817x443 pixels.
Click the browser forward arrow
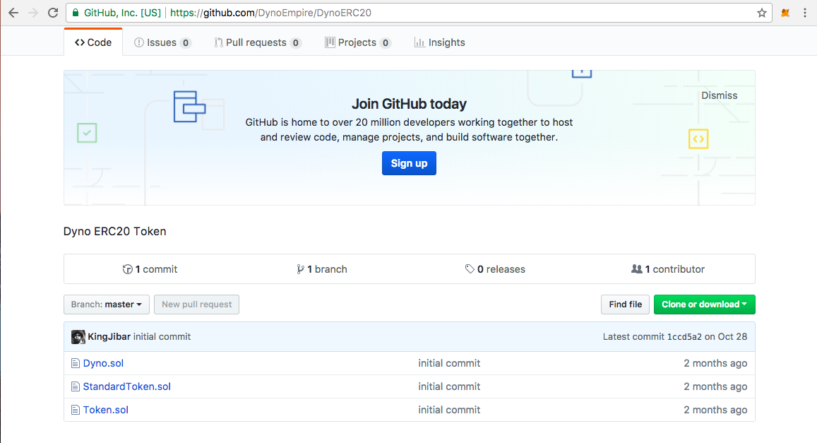pos(32,13)
